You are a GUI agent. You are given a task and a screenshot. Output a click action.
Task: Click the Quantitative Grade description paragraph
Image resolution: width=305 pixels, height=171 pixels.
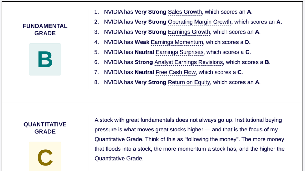click(190, 139)
